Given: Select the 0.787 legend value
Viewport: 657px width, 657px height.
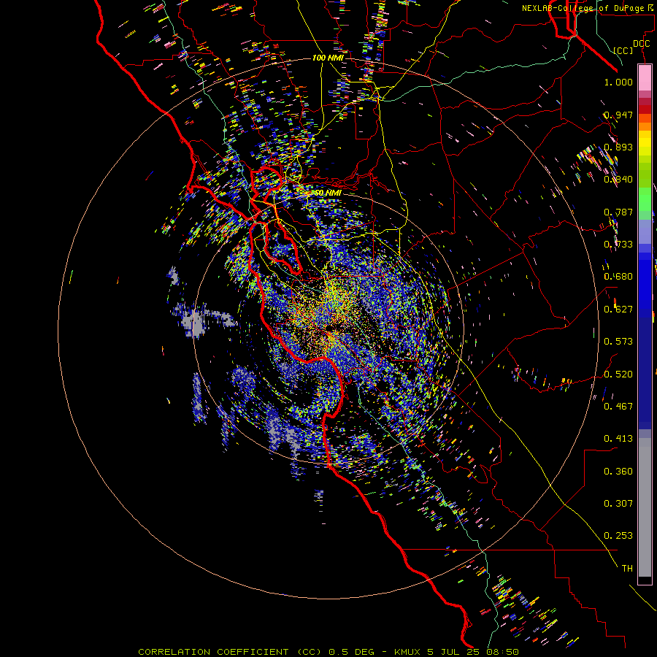Looking at the screenshot, I should 618,212.
